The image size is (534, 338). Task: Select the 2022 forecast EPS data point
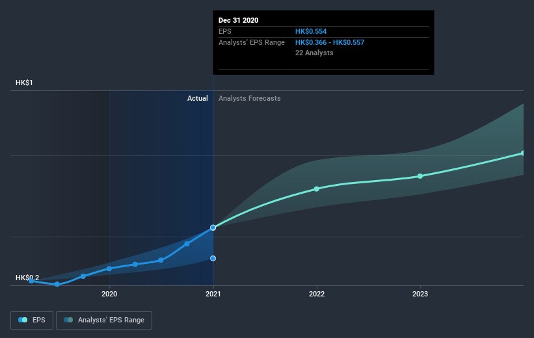316,189
